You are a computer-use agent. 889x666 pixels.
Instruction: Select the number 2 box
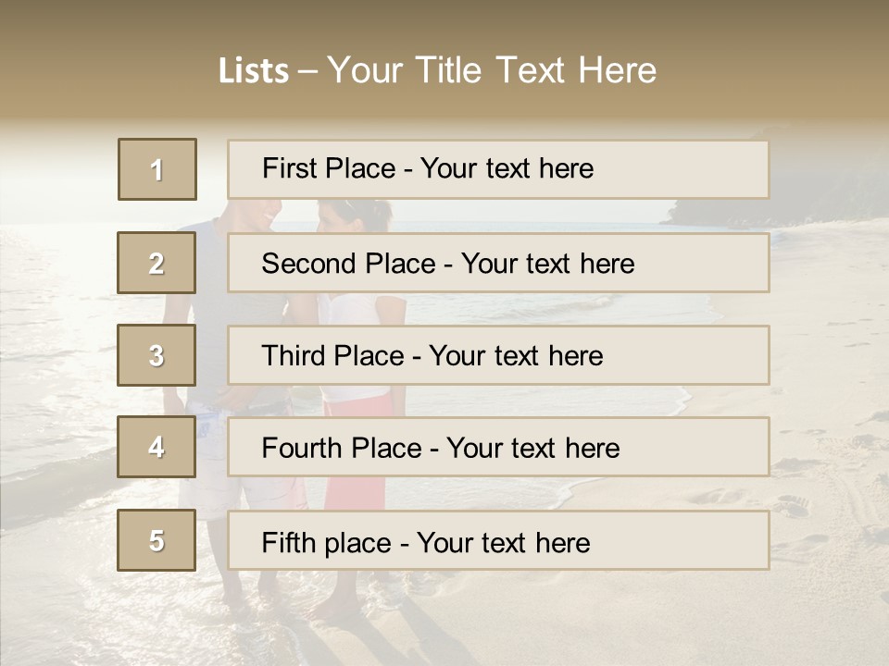(x=157, y=263)
